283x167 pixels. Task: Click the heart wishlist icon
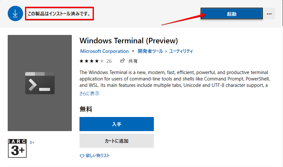[82, 156]
